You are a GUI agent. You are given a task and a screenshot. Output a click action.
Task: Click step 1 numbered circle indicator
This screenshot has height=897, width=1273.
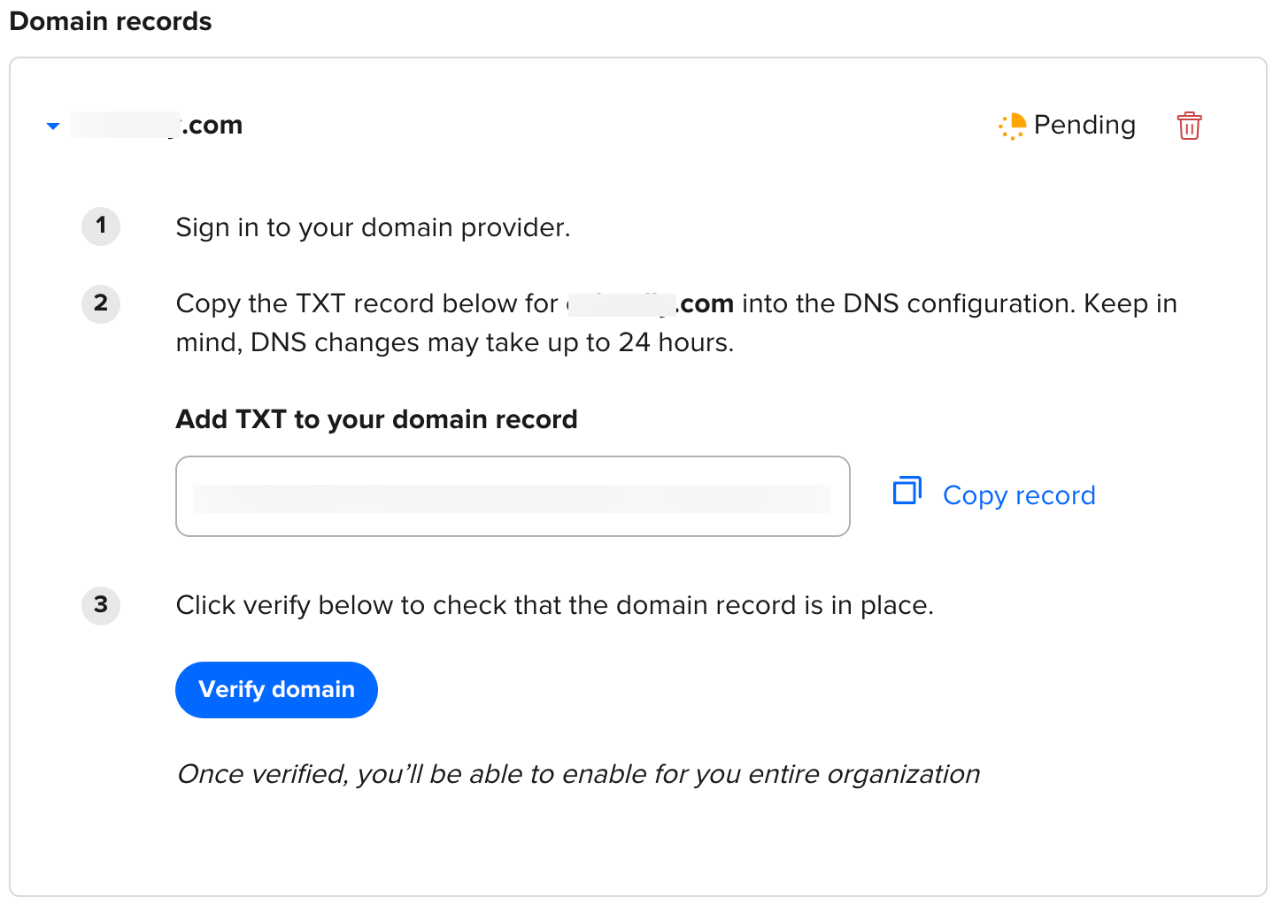100,226
